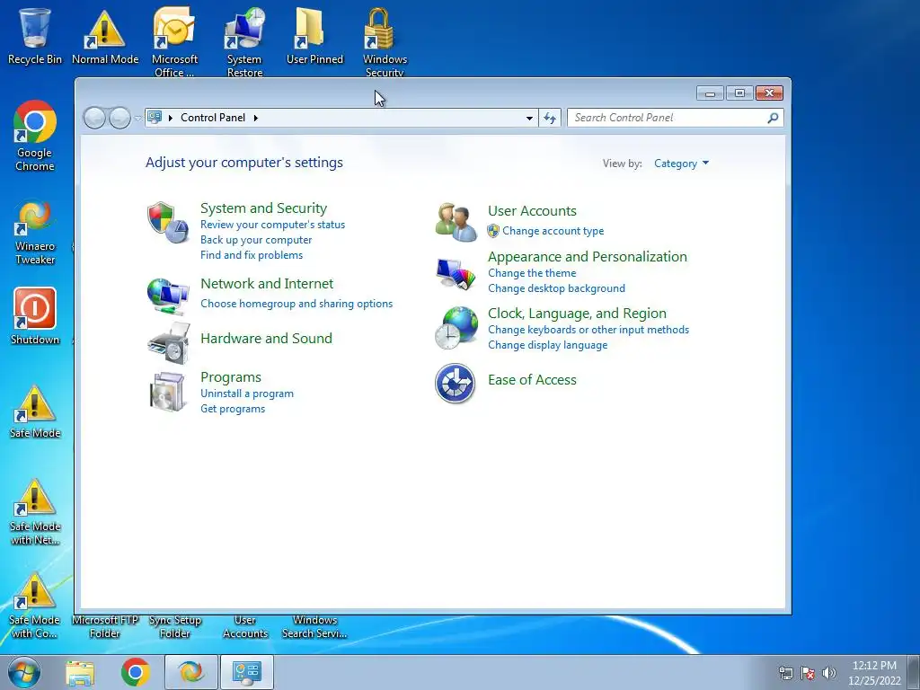Click Change display language link
The width and height of the screenshot is (920, 690).
point(547,345)
